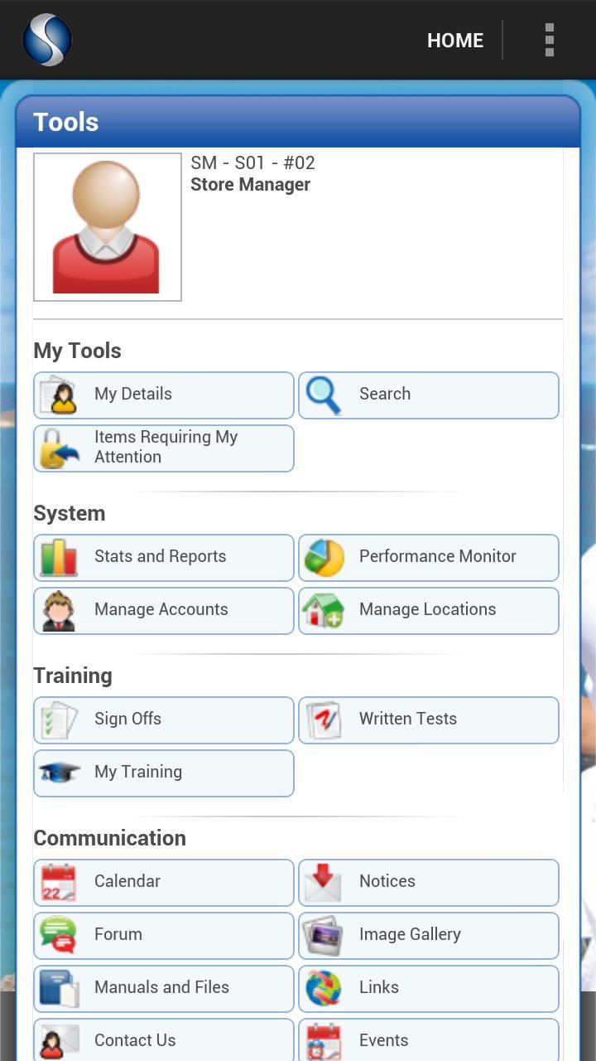Tap the Store Manager role text
The image size is (596, 1061).
pyautogui.click(x=250, y=185)
